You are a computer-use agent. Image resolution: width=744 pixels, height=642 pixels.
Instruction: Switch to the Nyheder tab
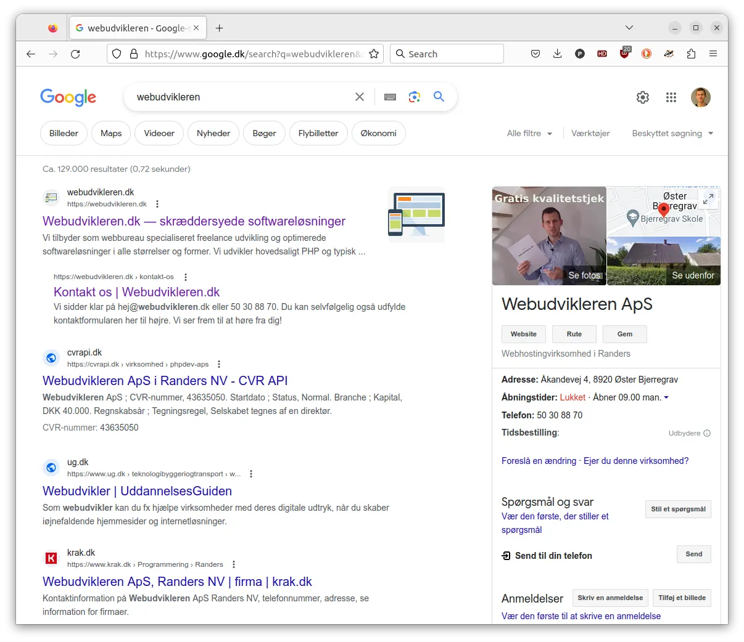(213, 133)
